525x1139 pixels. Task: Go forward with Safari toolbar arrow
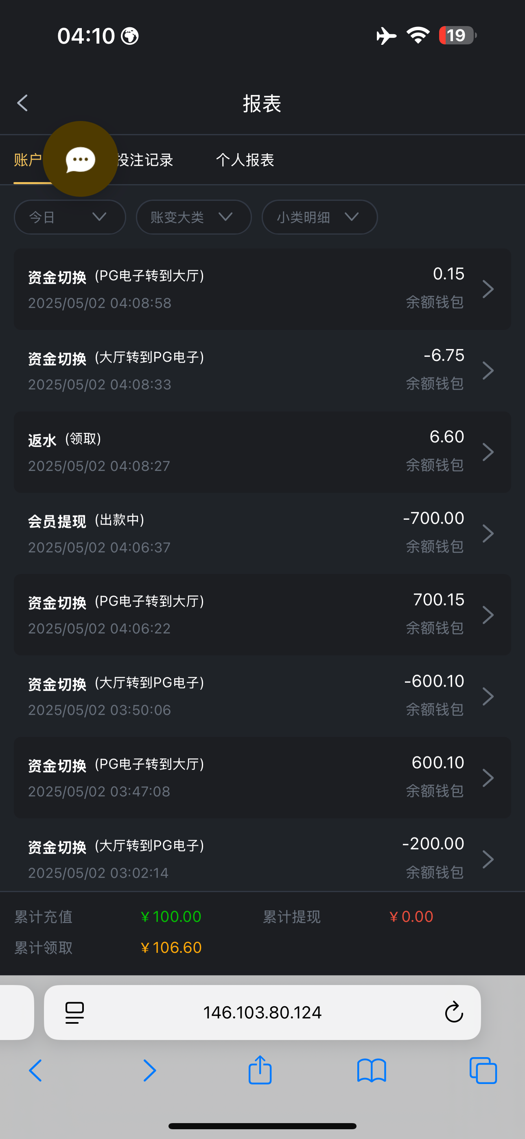(149, 1071)
